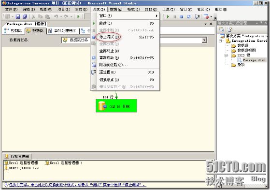270x190 pixels.
Task: Click the breakpoints window icon in debug toolbar
Action: pos(206,17)
